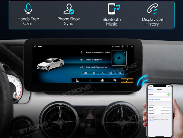This screenshot has width=183, height=138.
Task: Skip to next track
Action: click(x=120, y=73)
